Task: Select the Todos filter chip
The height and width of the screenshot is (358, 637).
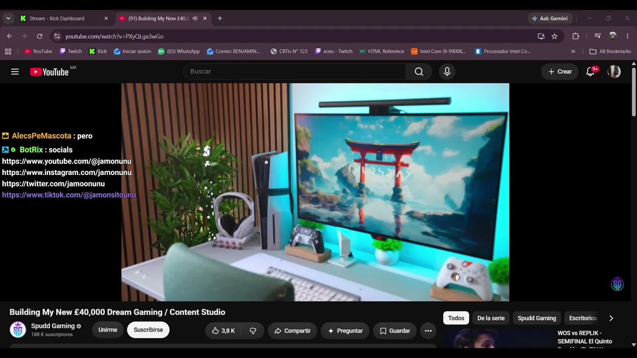Action: [456, 318]
